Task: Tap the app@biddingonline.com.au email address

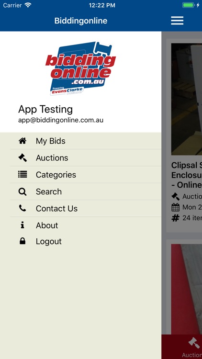Action: pos(61,120)
